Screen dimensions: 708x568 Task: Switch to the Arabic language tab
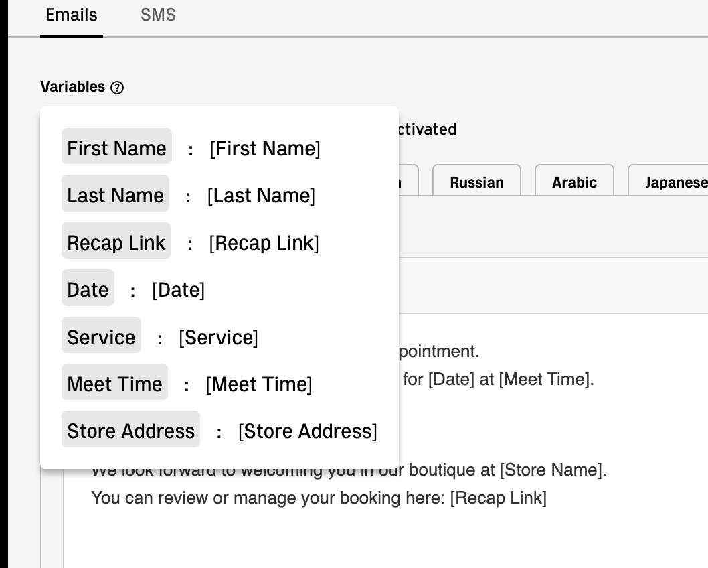574,182
